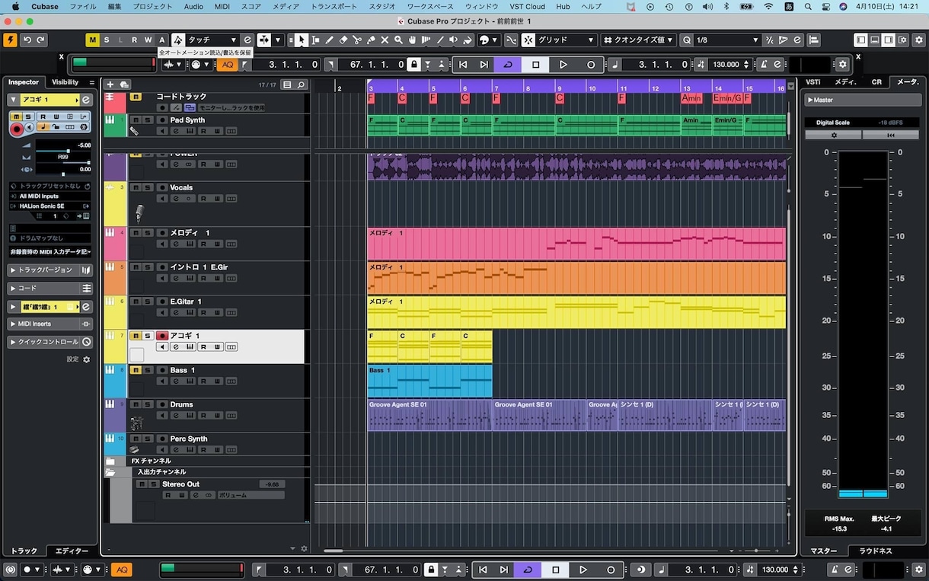Expand トラックバージョン inspector section
The image size is (929, 581).
coord(45,270)
